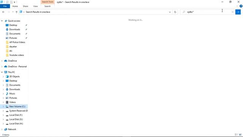
Task: Open the pinned Desktop under Quick access
Action: pos(13,25)
